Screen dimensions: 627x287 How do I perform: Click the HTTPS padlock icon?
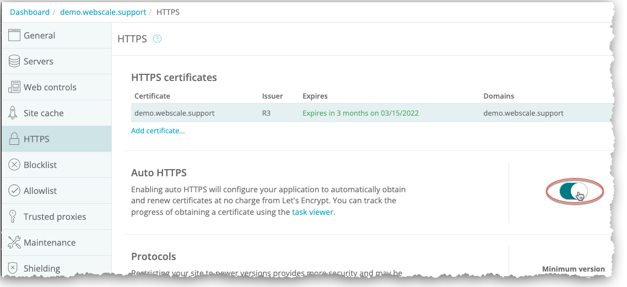(x=14, y=139)
